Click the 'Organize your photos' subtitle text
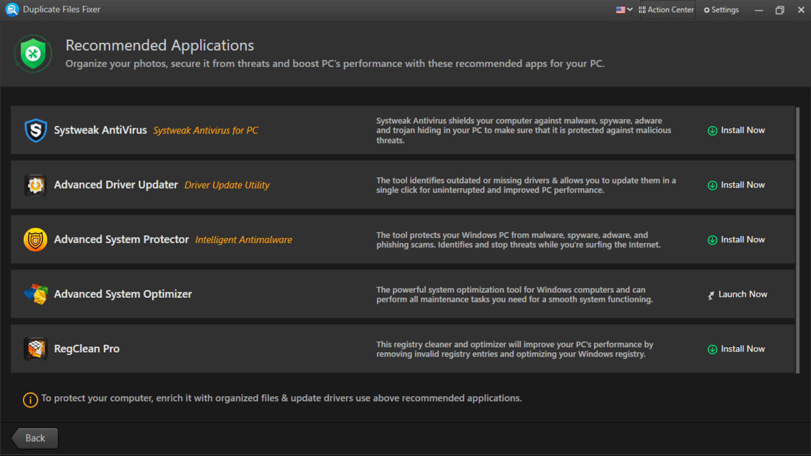 335,64
